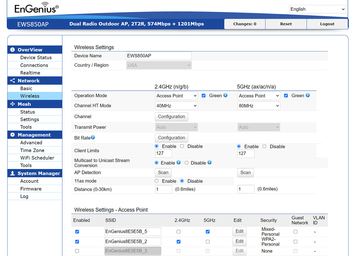Image resolution: width=356 pixels, height=256 pixels.
Task: Click the Management gear icon in sidebar
Action: (13, 135)
